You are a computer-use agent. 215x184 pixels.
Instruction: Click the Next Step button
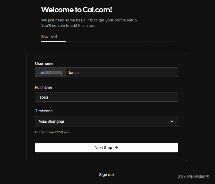(107, 148)
